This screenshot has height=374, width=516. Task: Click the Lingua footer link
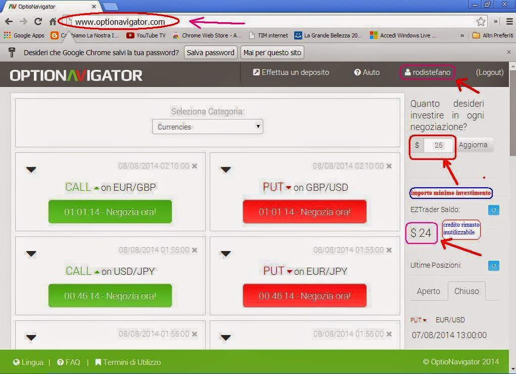[x=28, y=362]
